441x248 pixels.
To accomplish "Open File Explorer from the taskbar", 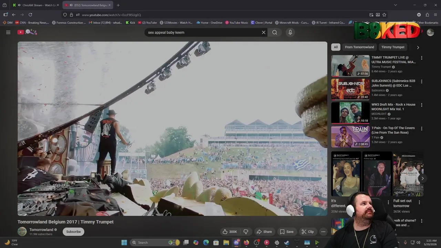I will 226,242.
